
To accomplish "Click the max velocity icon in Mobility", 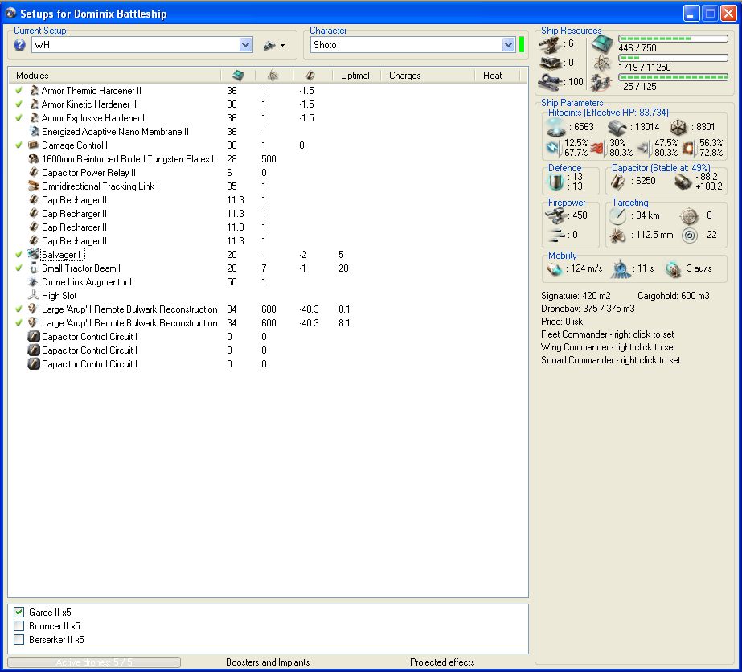I will pyautogui.click(x=554, y=268).
